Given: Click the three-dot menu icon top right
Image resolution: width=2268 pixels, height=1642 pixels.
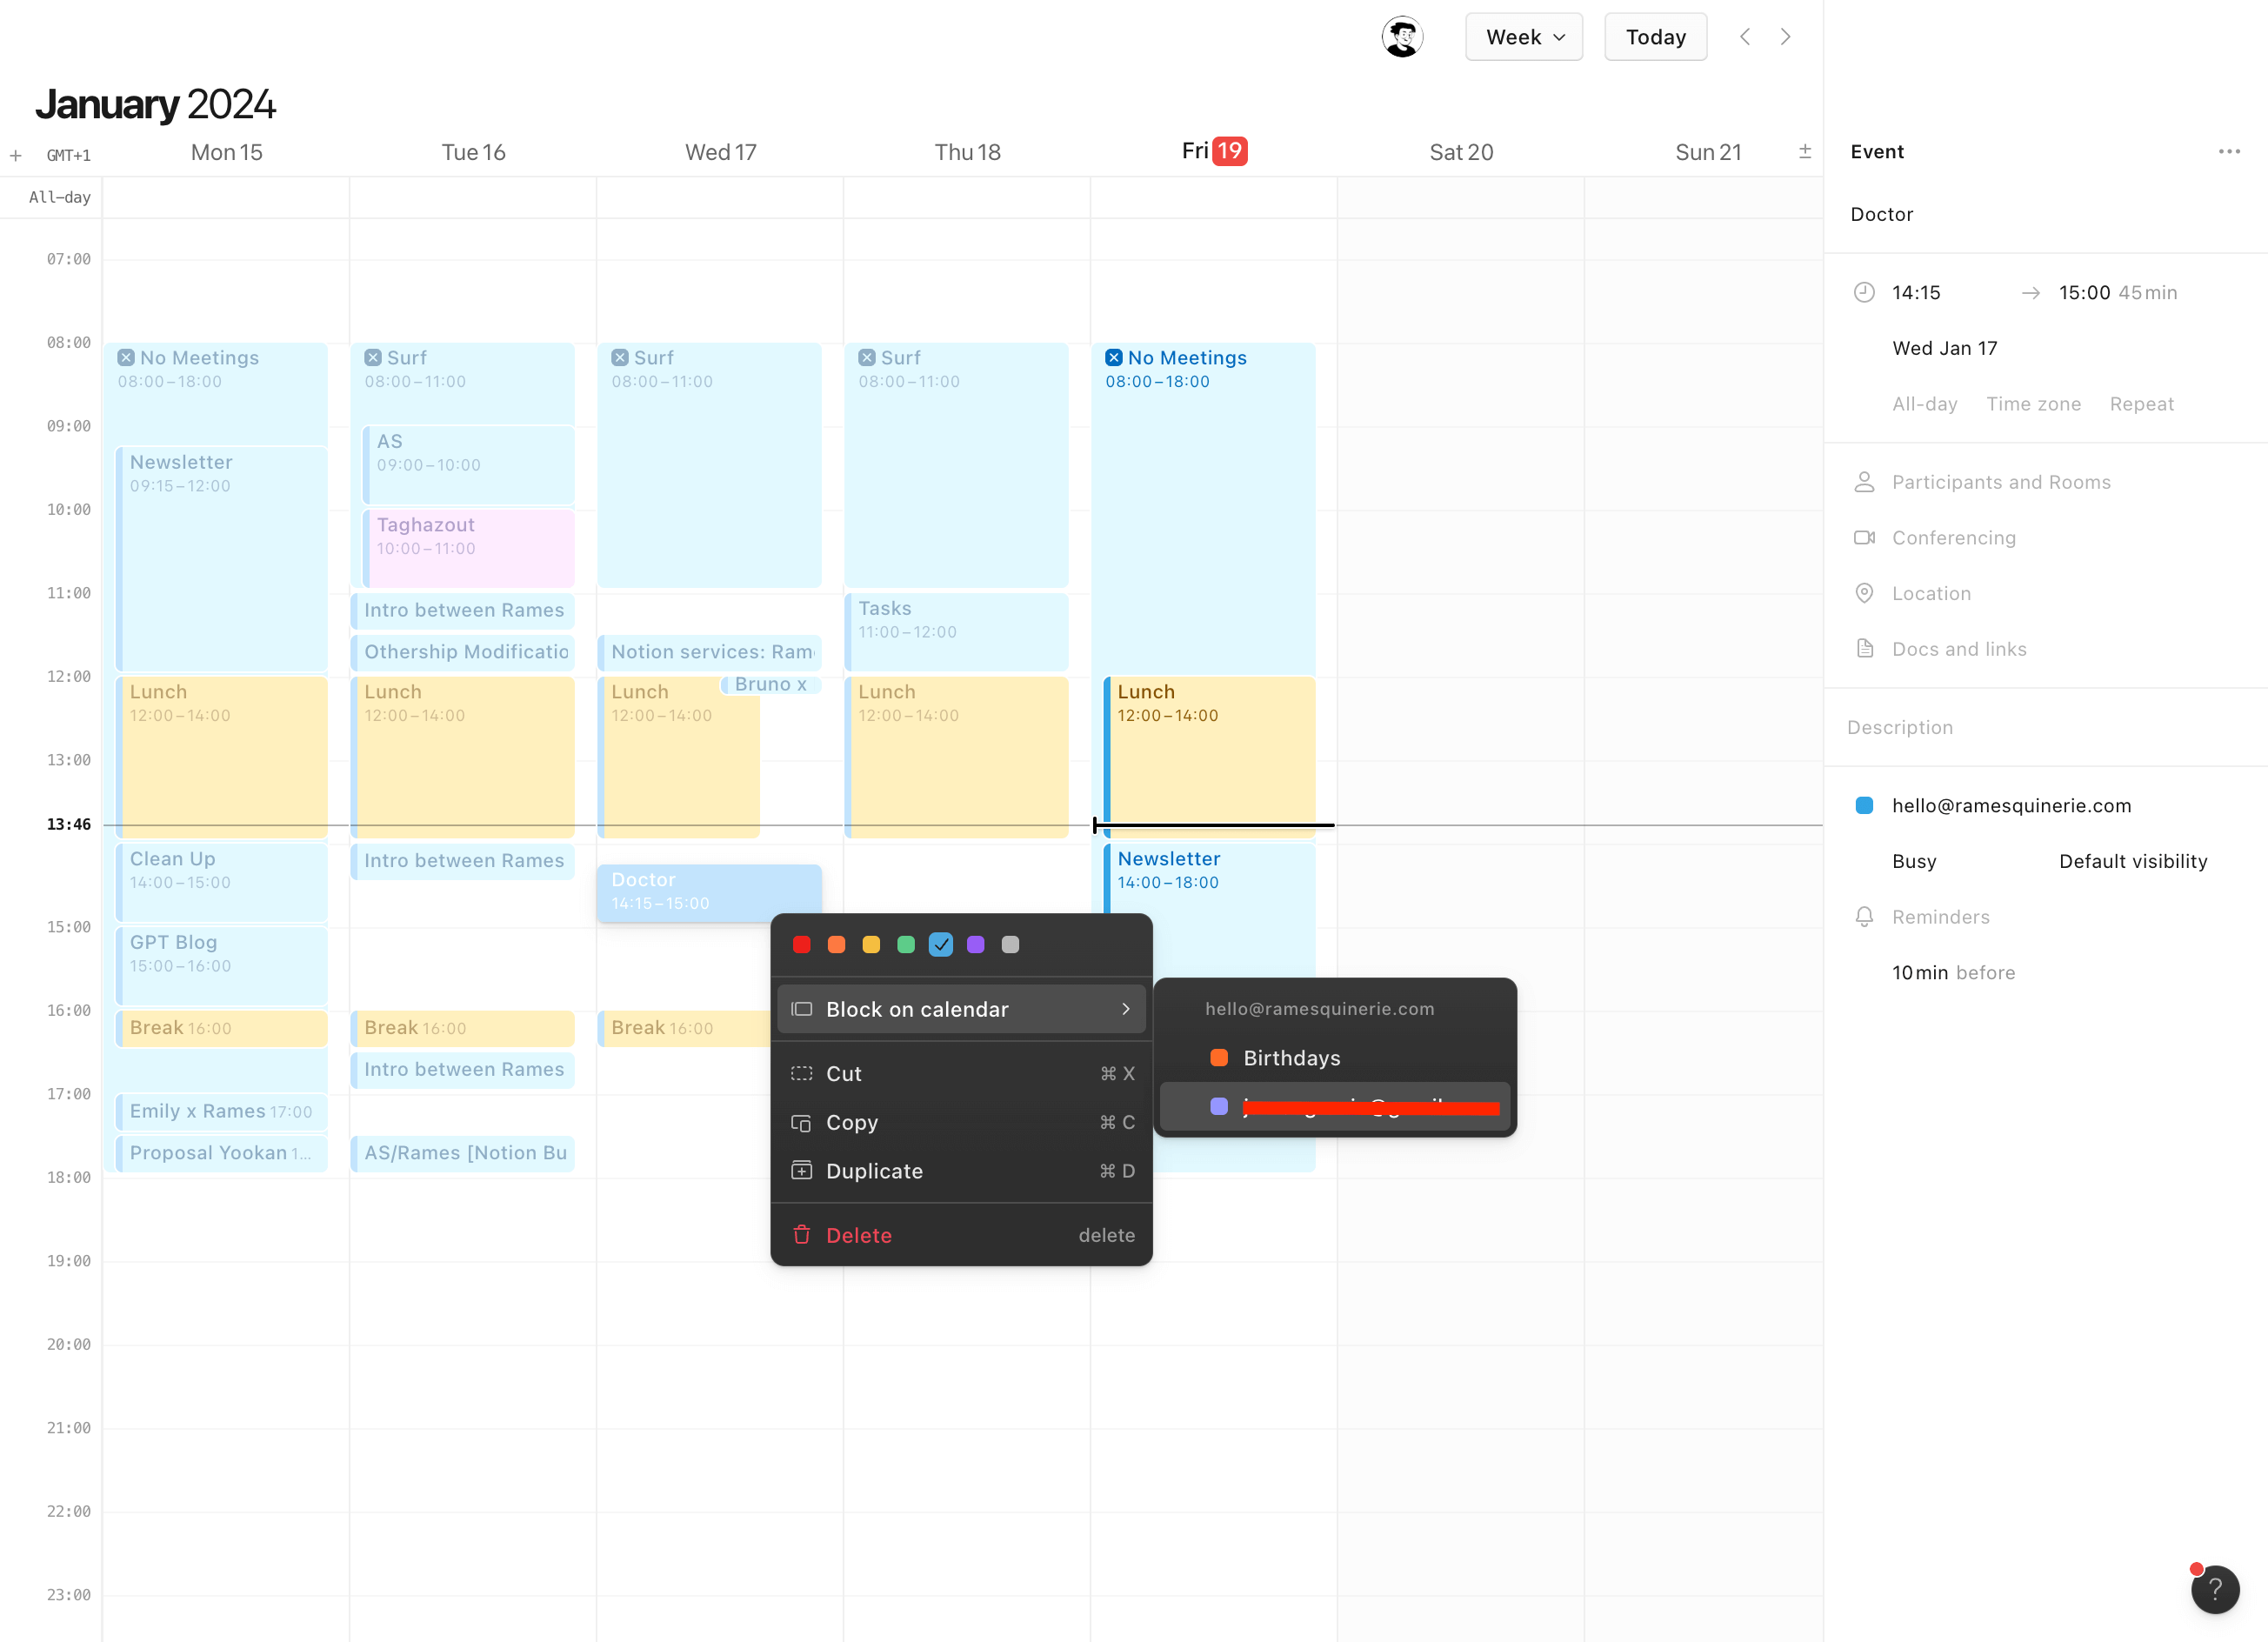Looking at the screenshot, I should pos(2227,151).
